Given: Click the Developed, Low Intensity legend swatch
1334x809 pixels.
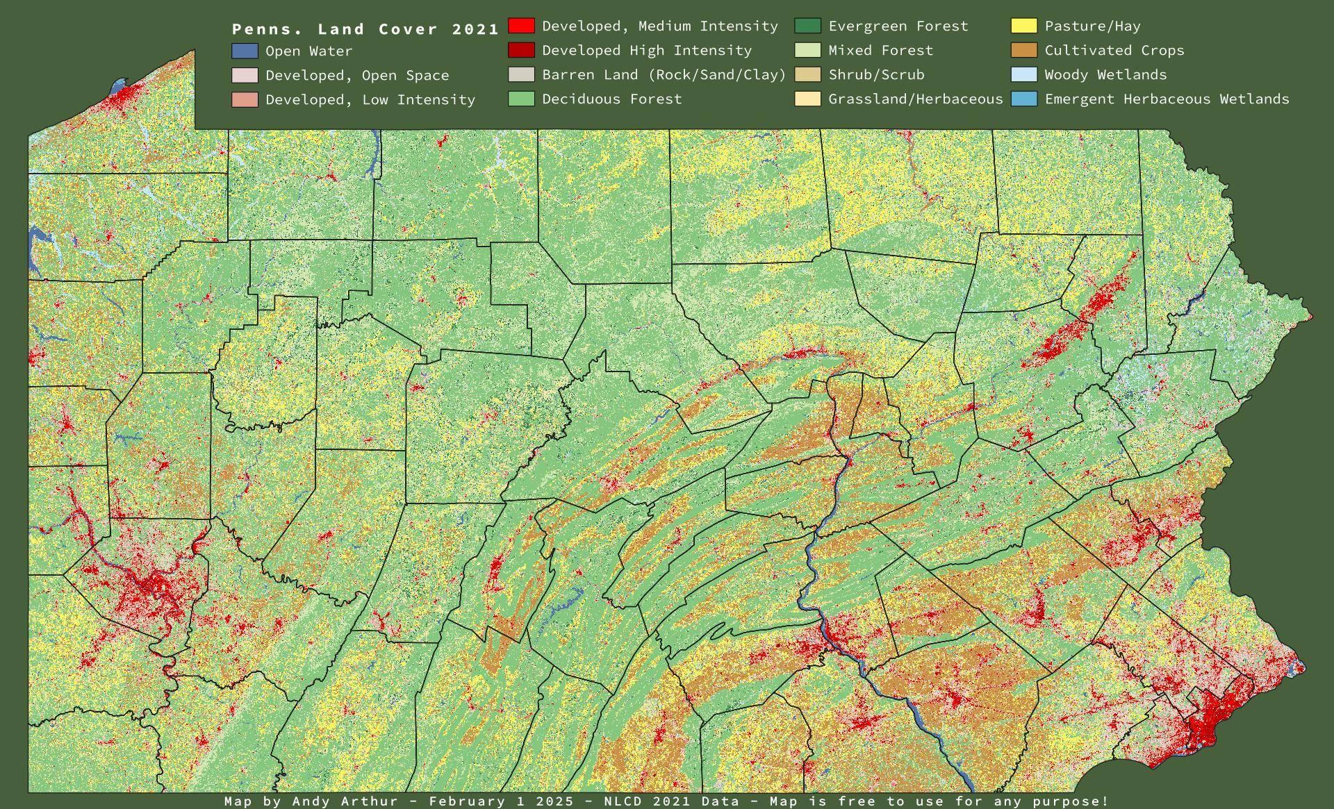Looking at the screenshot, I should [245, 99].
